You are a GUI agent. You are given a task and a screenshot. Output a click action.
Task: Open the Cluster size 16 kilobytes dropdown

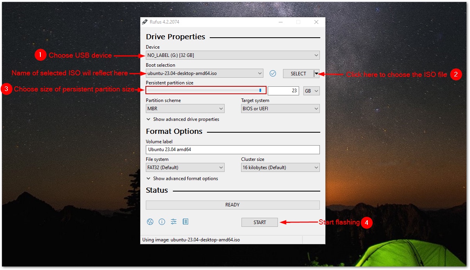[280, 168]
